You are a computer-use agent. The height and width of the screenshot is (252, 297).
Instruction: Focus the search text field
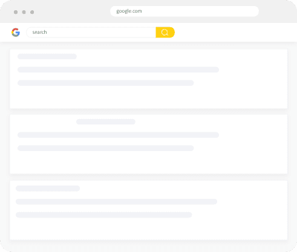click(x=91, y=32)
